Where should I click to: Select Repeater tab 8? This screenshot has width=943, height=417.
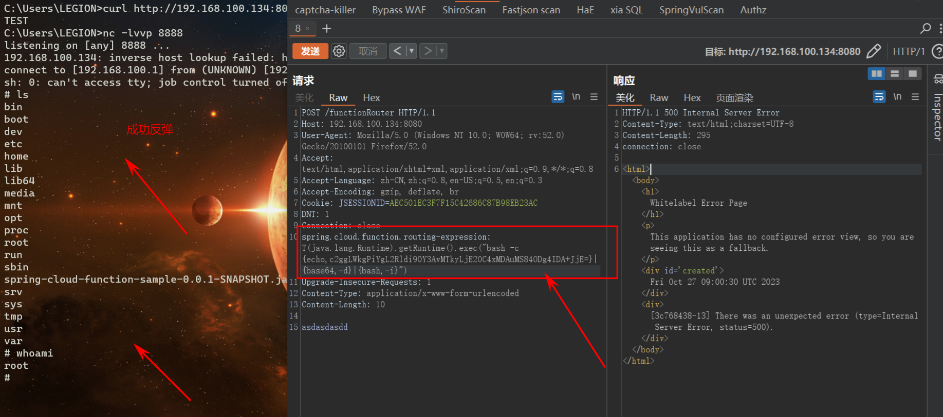pyautogui.click(x=298, y=29)
